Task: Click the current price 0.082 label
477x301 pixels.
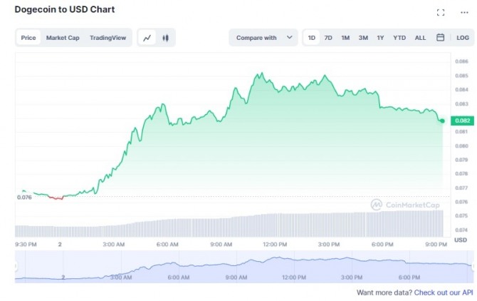Action: pyautogui.click(x=460, y=121)
